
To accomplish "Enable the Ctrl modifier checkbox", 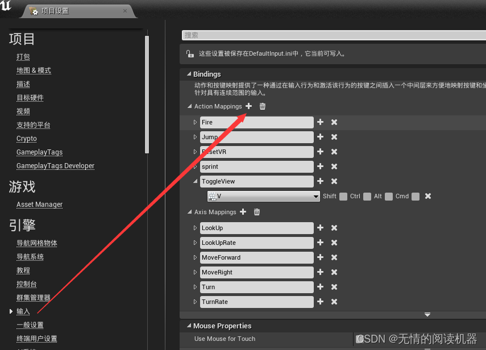I will (367, 197).
